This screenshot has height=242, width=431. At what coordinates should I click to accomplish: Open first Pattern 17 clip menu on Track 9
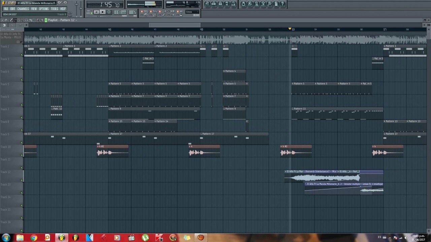point(110,134)
